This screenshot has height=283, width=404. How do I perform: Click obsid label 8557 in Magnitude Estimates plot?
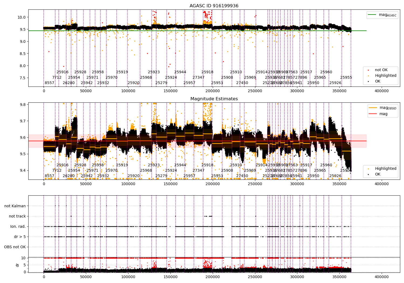tap(50, 176)
